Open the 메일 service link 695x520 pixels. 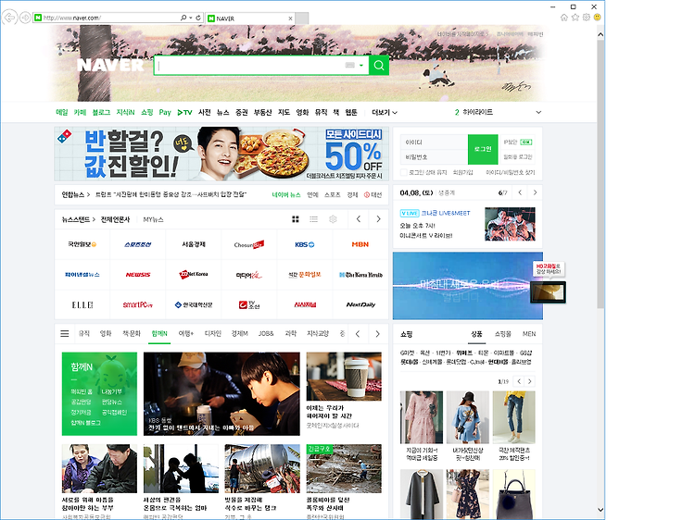(x=61, y=112)
